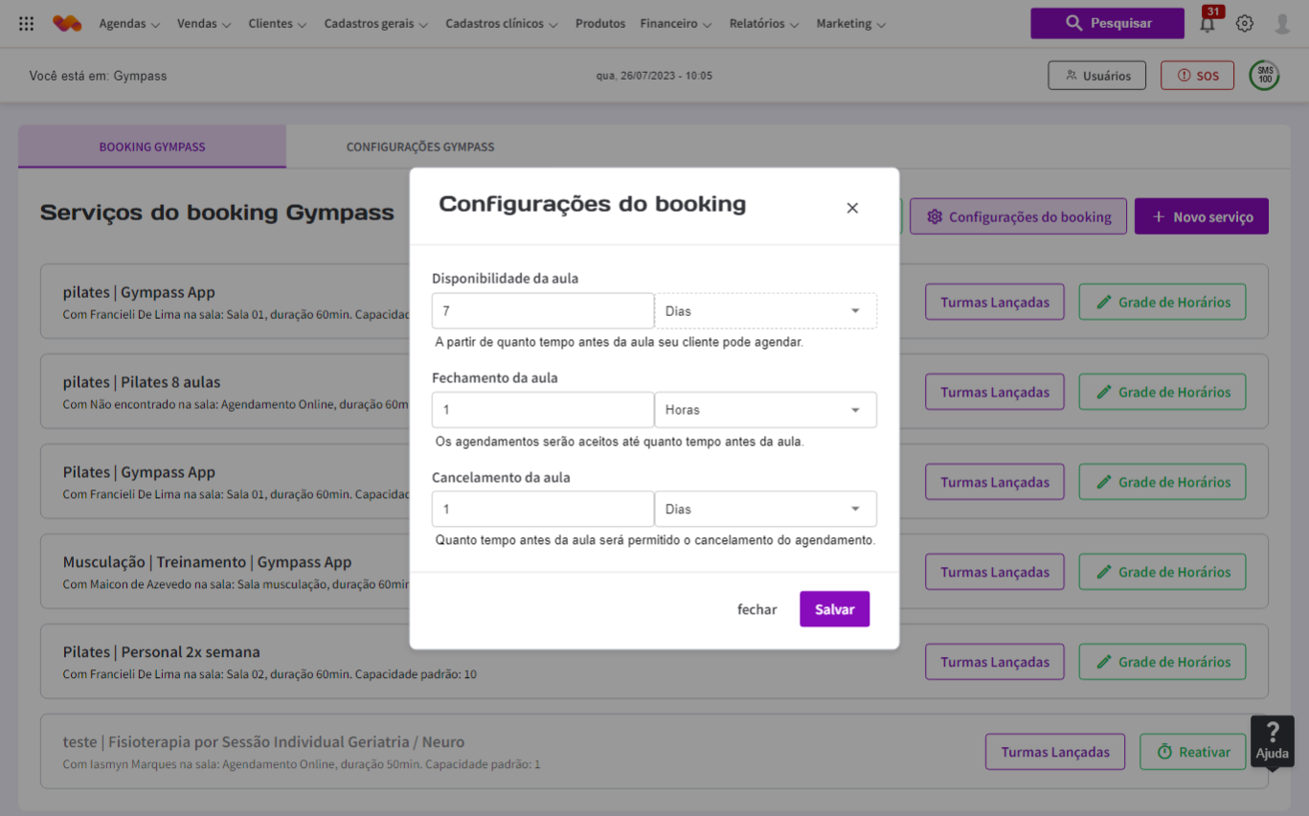The width and height of the screenshot is (1309, 816).
Task: Click Salvar in the dialog
Action: (x=835, y=609)
